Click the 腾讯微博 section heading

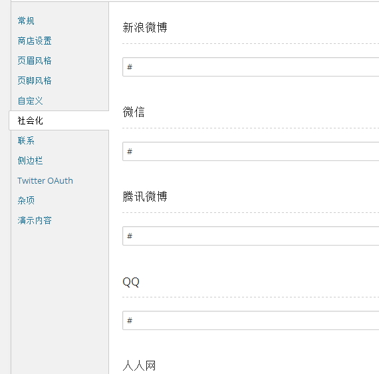coord(145,196)
